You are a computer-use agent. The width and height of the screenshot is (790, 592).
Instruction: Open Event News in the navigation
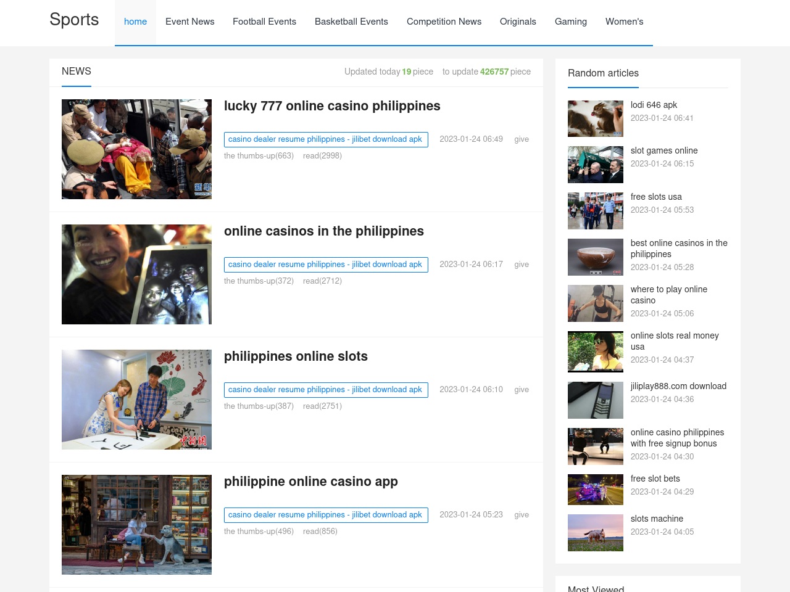tap(190, 22)
